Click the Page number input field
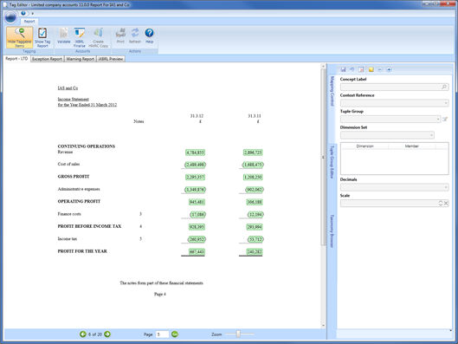Image resolution: width=458 pixels, height=344 pixels. click(163, 334)
